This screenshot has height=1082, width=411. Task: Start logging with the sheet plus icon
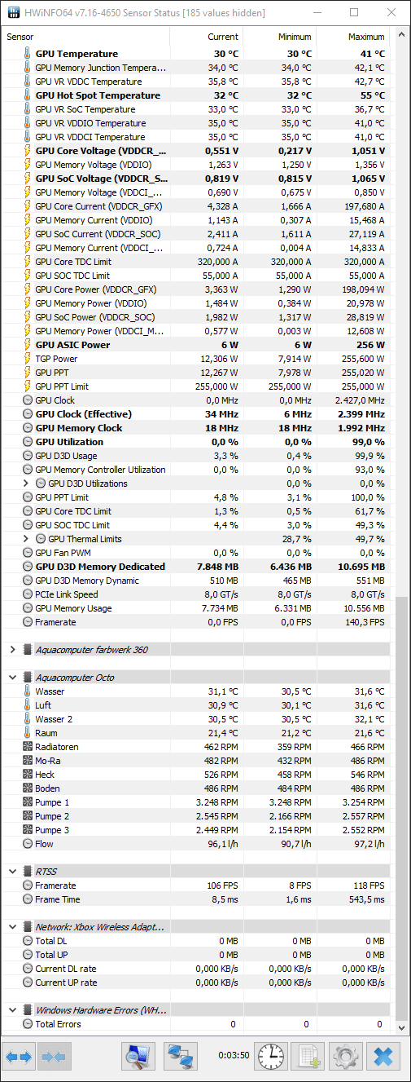[x=308, y=1057]
